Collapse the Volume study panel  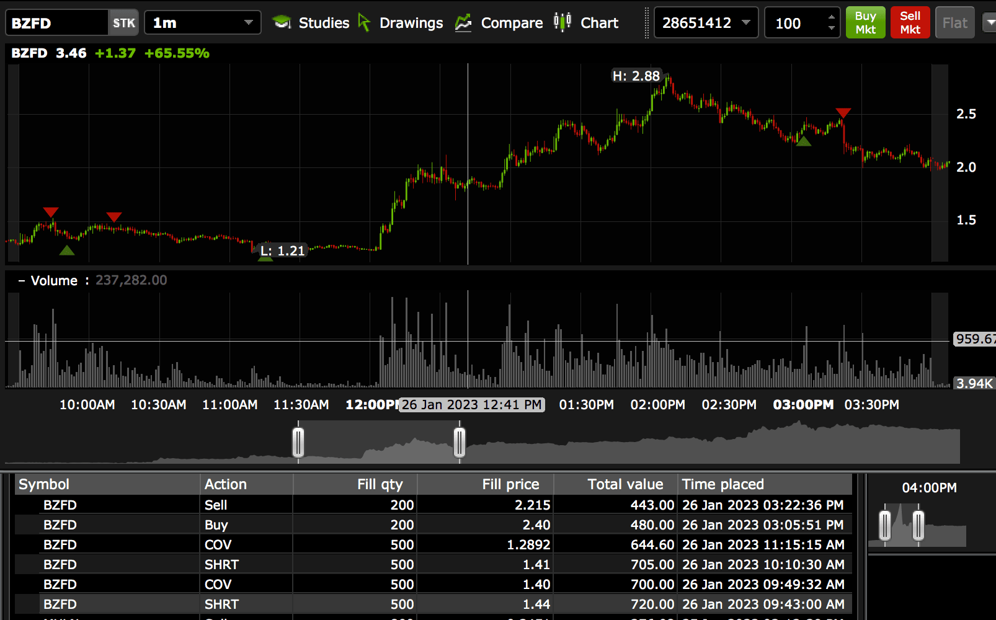(x=21, y=281)
